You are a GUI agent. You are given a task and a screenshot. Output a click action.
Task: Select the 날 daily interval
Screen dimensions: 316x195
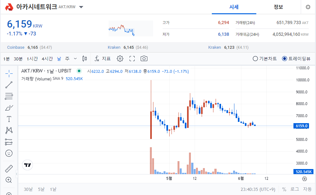[59, 59]
